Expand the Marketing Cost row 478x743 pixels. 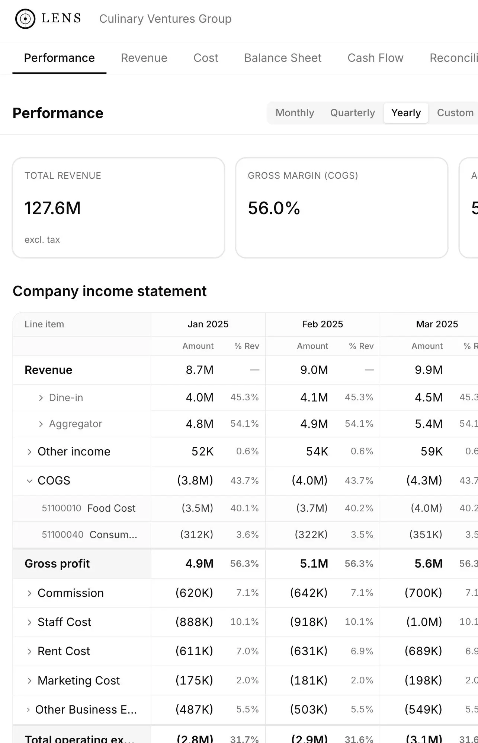(29, 681)
